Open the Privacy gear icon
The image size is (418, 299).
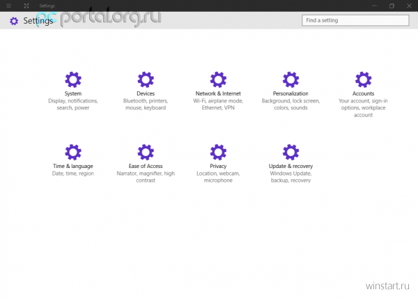pyautogui.click(x=218, y=152)
